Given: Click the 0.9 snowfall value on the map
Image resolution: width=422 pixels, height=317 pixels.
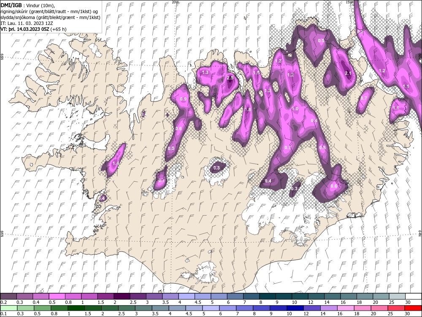Looking at the screenshot, I should [183, 99].
